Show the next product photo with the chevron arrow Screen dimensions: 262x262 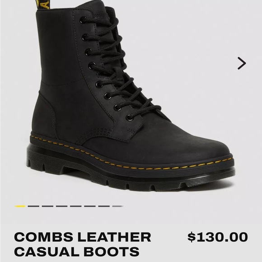click(242, 63)
